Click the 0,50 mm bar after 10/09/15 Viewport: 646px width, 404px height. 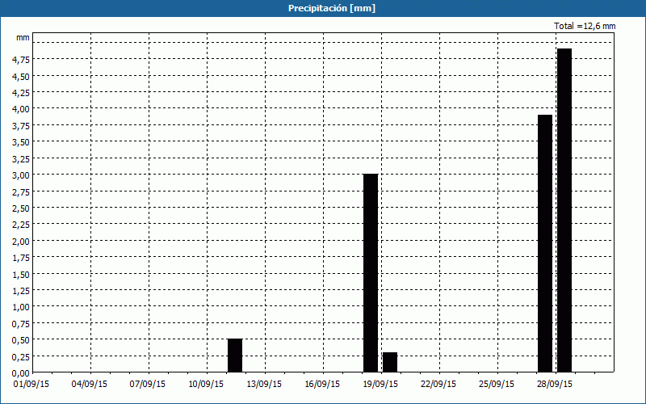(x=235, y=356)
